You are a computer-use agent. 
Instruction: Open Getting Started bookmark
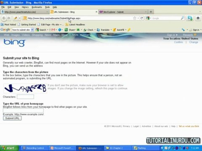coord(27,25)
